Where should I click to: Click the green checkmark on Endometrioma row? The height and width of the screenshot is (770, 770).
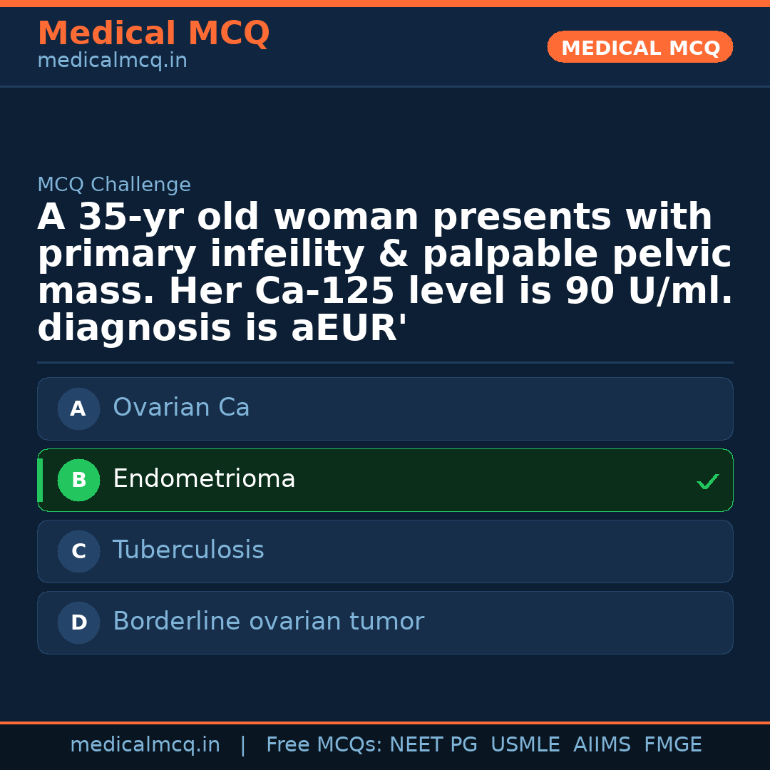(707, 482)
